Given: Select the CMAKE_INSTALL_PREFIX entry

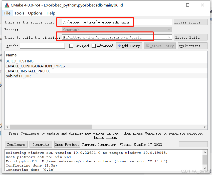Looking at the screenshot, I should [x=106, y=71].
